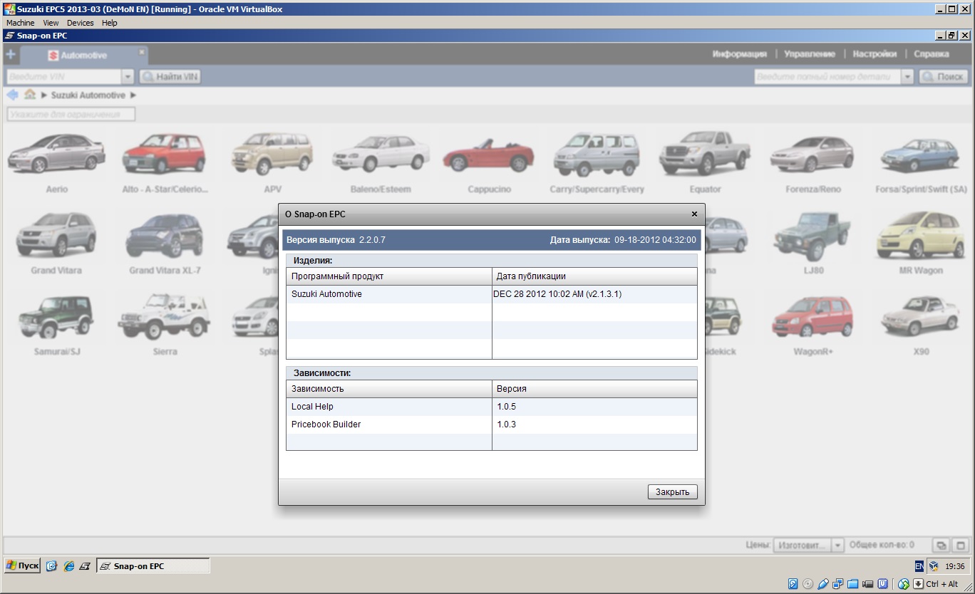
Task: Click the Программный продукт column header
Action: pyautogui.click(x=388, y=276)
